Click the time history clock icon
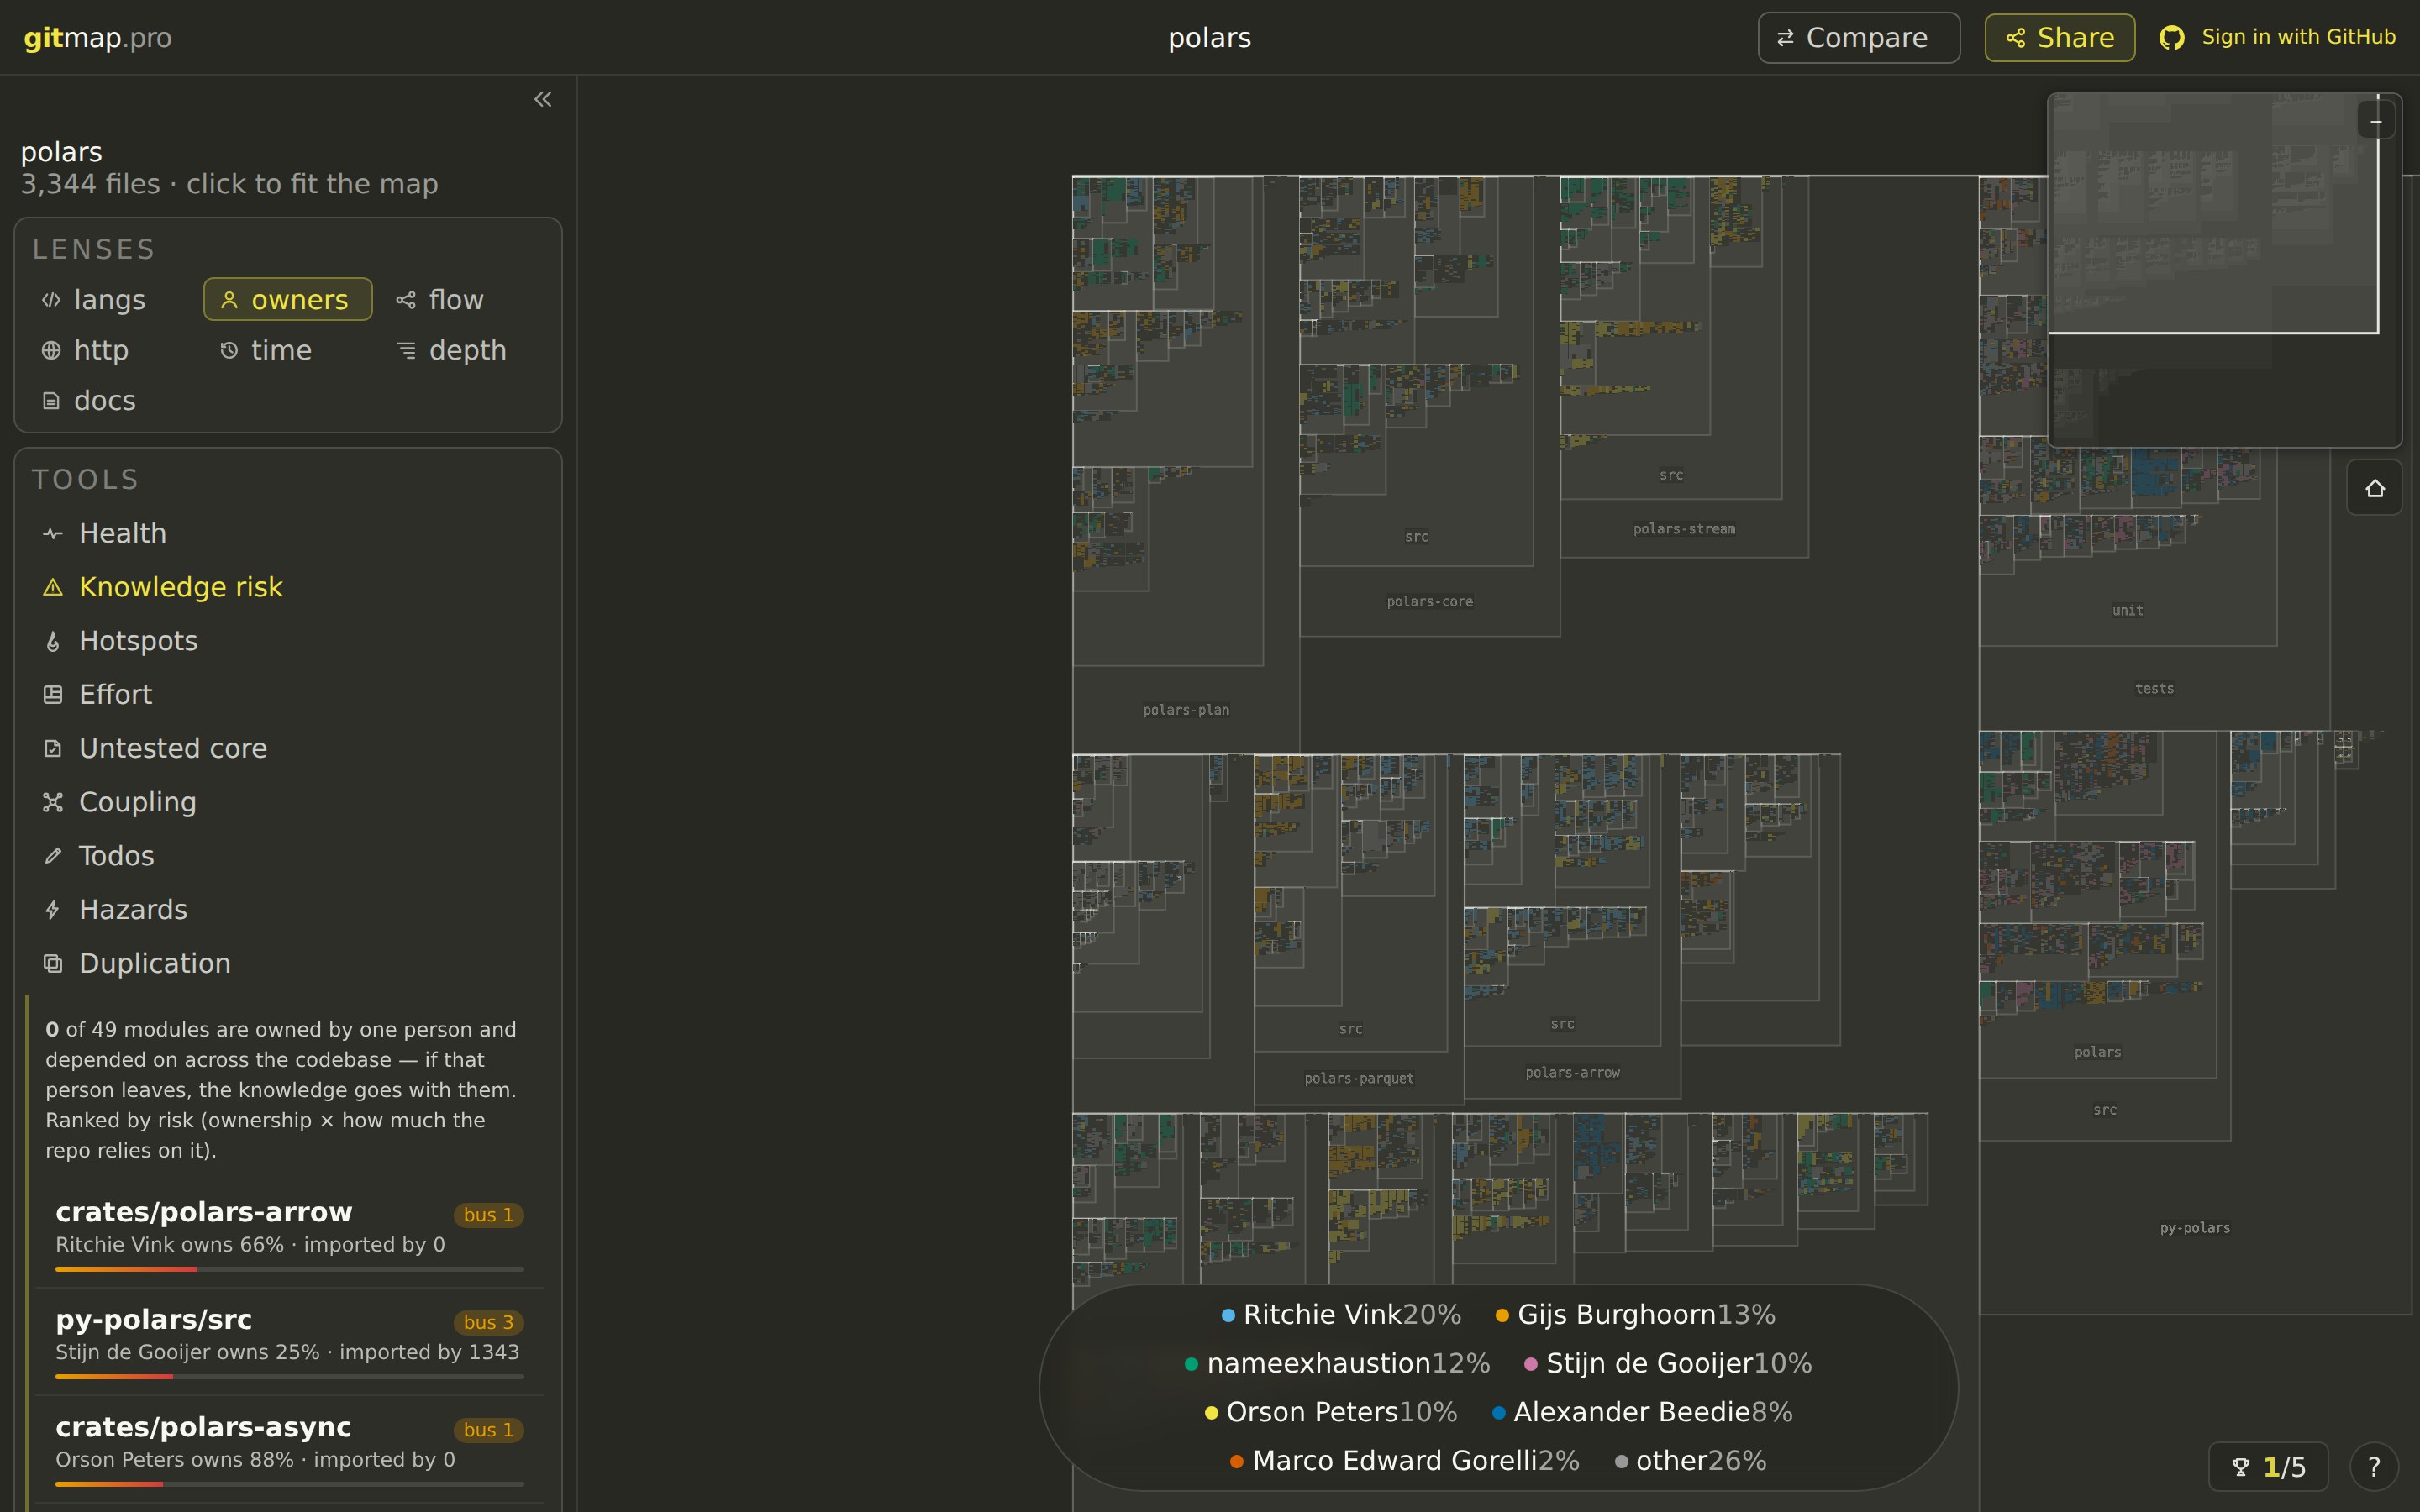The width and height of the screenshot is (2420, 1512). click(229, 350)
